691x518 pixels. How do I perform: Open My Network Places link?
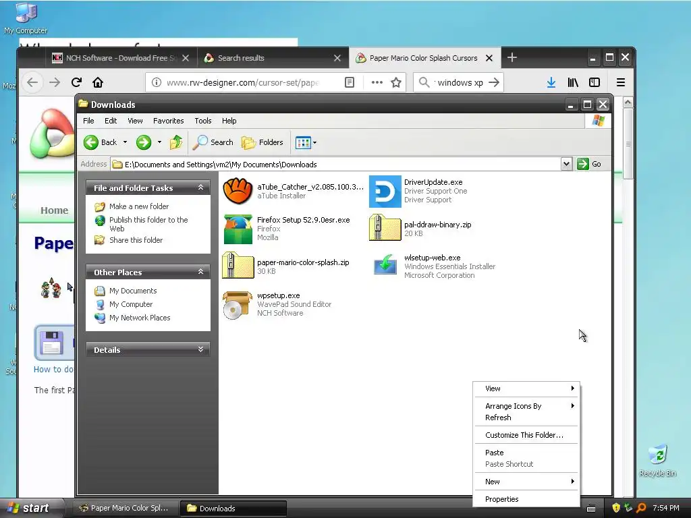(140, 318)
